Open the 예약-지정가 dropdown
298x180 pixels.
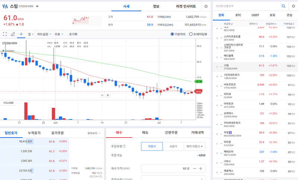194,146
